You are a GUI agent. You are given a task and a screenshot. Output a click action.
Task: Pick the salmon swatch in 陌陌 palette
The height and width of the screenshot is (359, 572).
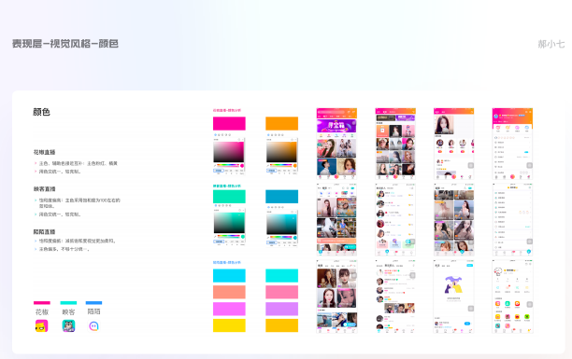coord(229,292)
